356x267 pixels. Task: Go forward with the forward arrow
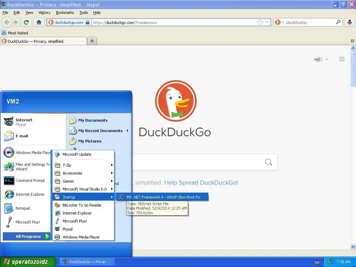[15, 22]
